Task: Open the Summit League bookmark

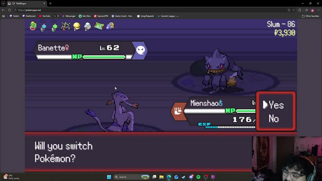Action: tap(168, 16)
